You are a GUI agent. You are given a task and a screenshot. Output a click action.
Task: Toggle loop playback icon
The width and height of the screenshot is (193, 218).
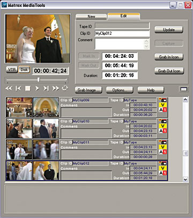pos(65,88)
